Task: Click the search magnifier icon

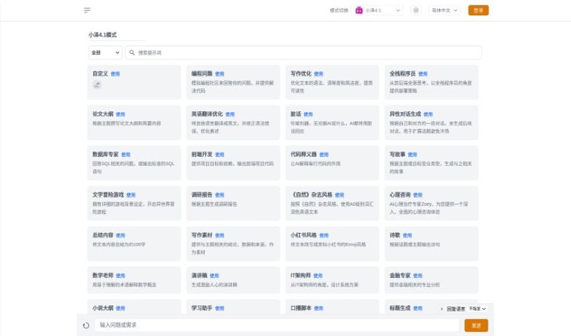Action: 132,52
